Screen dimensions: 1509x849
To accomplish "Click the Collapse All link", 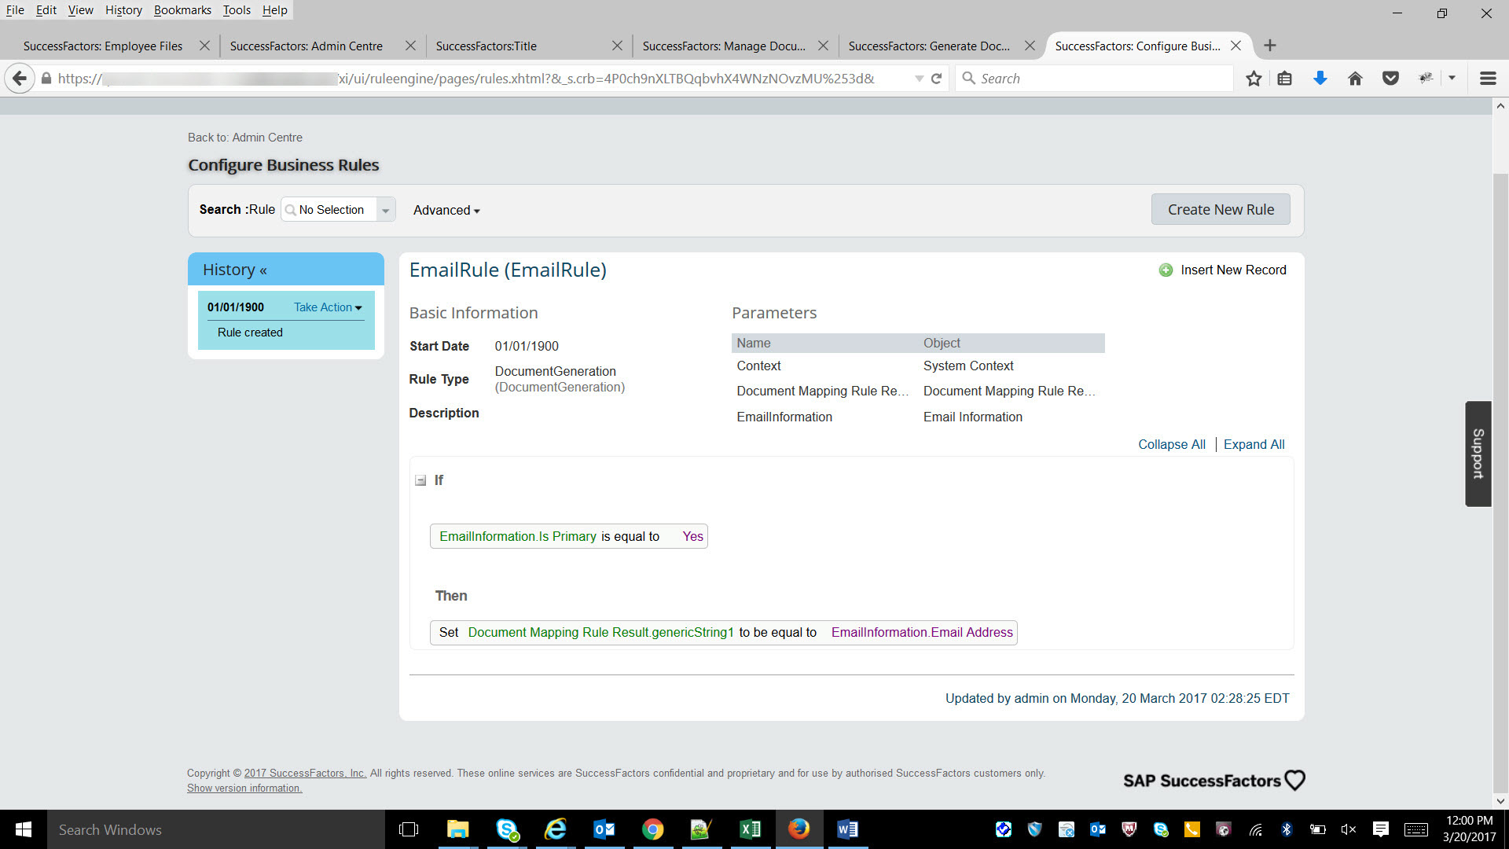I will [1171, 445].
